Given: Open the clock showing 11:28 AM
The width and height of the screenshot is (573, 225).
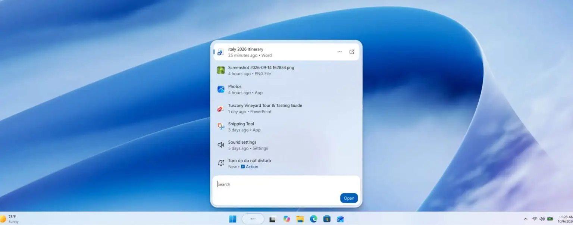Looking at the screenshot, I should (x=565, y=219).
